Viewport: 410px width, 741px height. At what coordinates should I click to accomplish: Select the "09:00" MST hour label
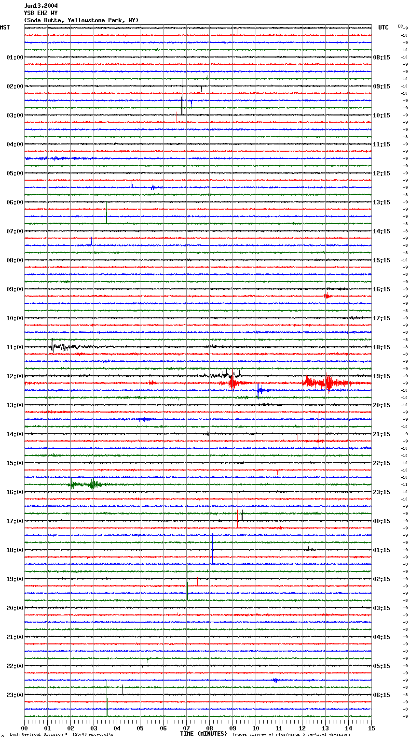[15, 289]
